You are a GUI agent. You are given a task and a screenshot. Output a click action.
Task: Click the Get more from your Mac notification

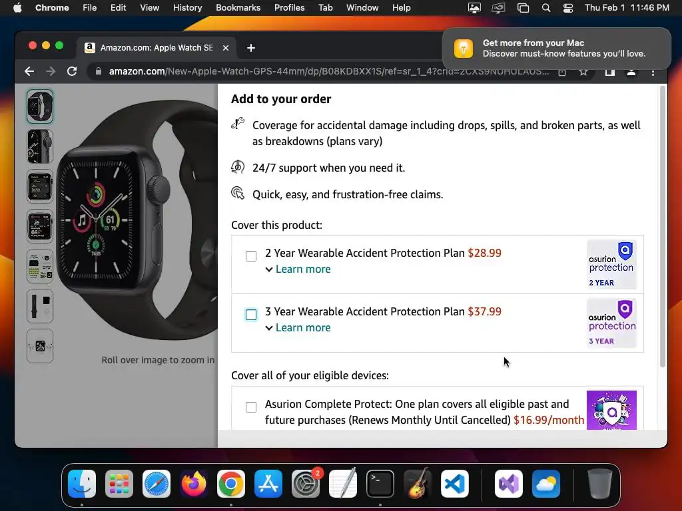click(556, 48)
